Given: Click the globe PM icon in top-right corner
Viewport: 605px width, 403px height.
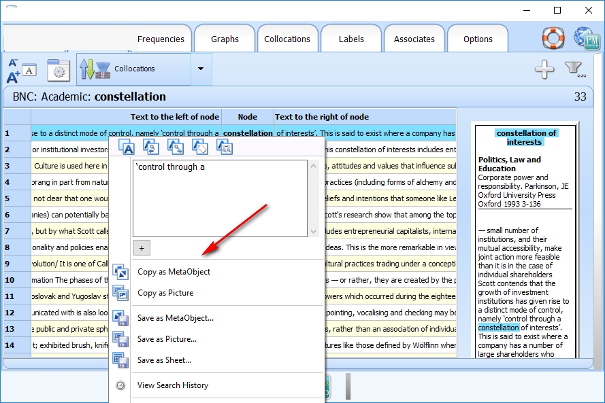Looking at the screenshot, I should [x=586, y=38].
